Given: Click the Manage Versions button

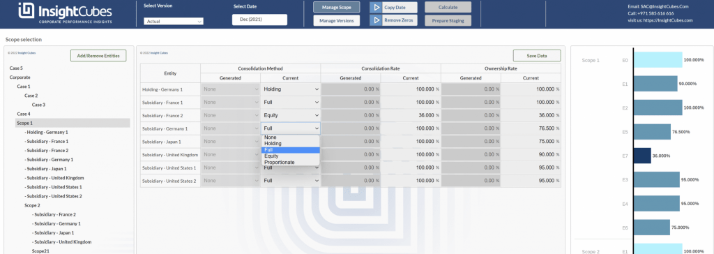Looking at the screenshot, I should [337, 20].
